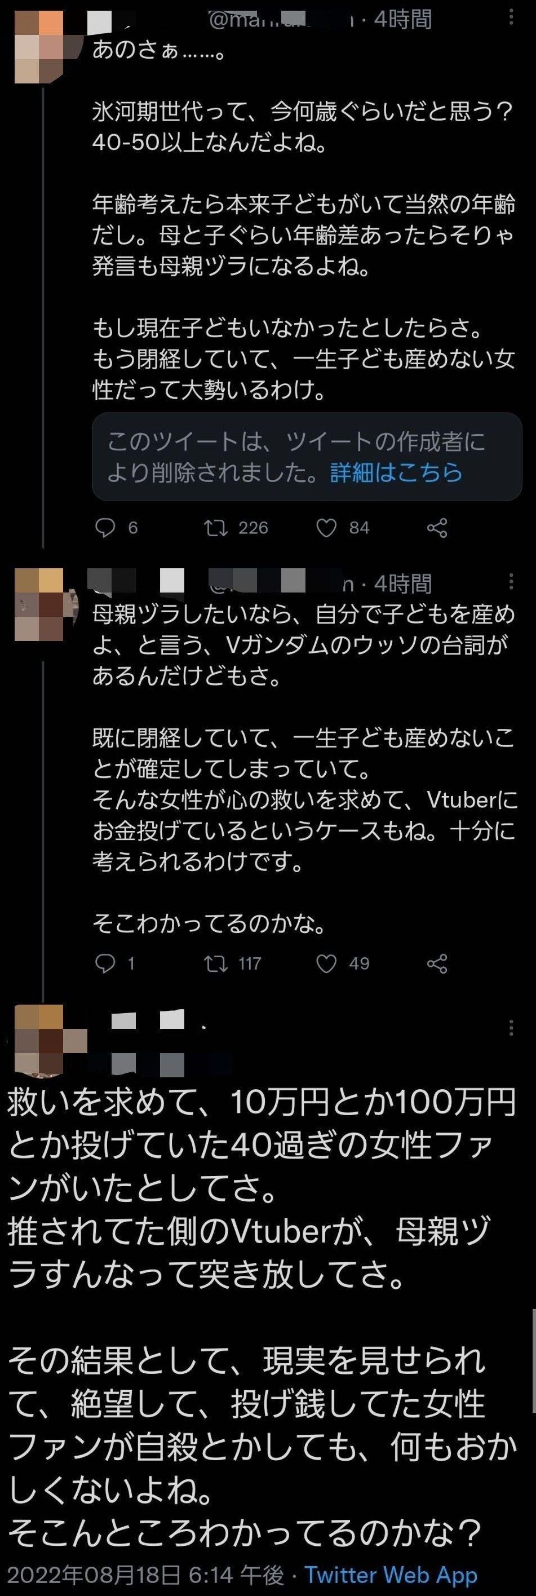
Task: Retweet the first tweet with 226 retweets
Action: [216, 528]
